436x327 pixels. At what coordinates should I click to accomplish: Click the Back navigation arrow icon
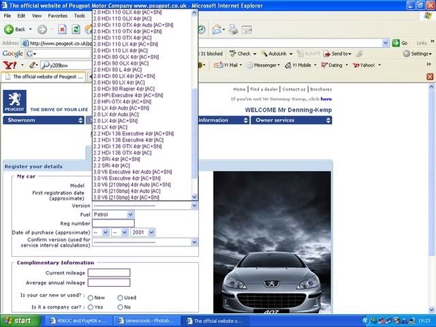9,29
